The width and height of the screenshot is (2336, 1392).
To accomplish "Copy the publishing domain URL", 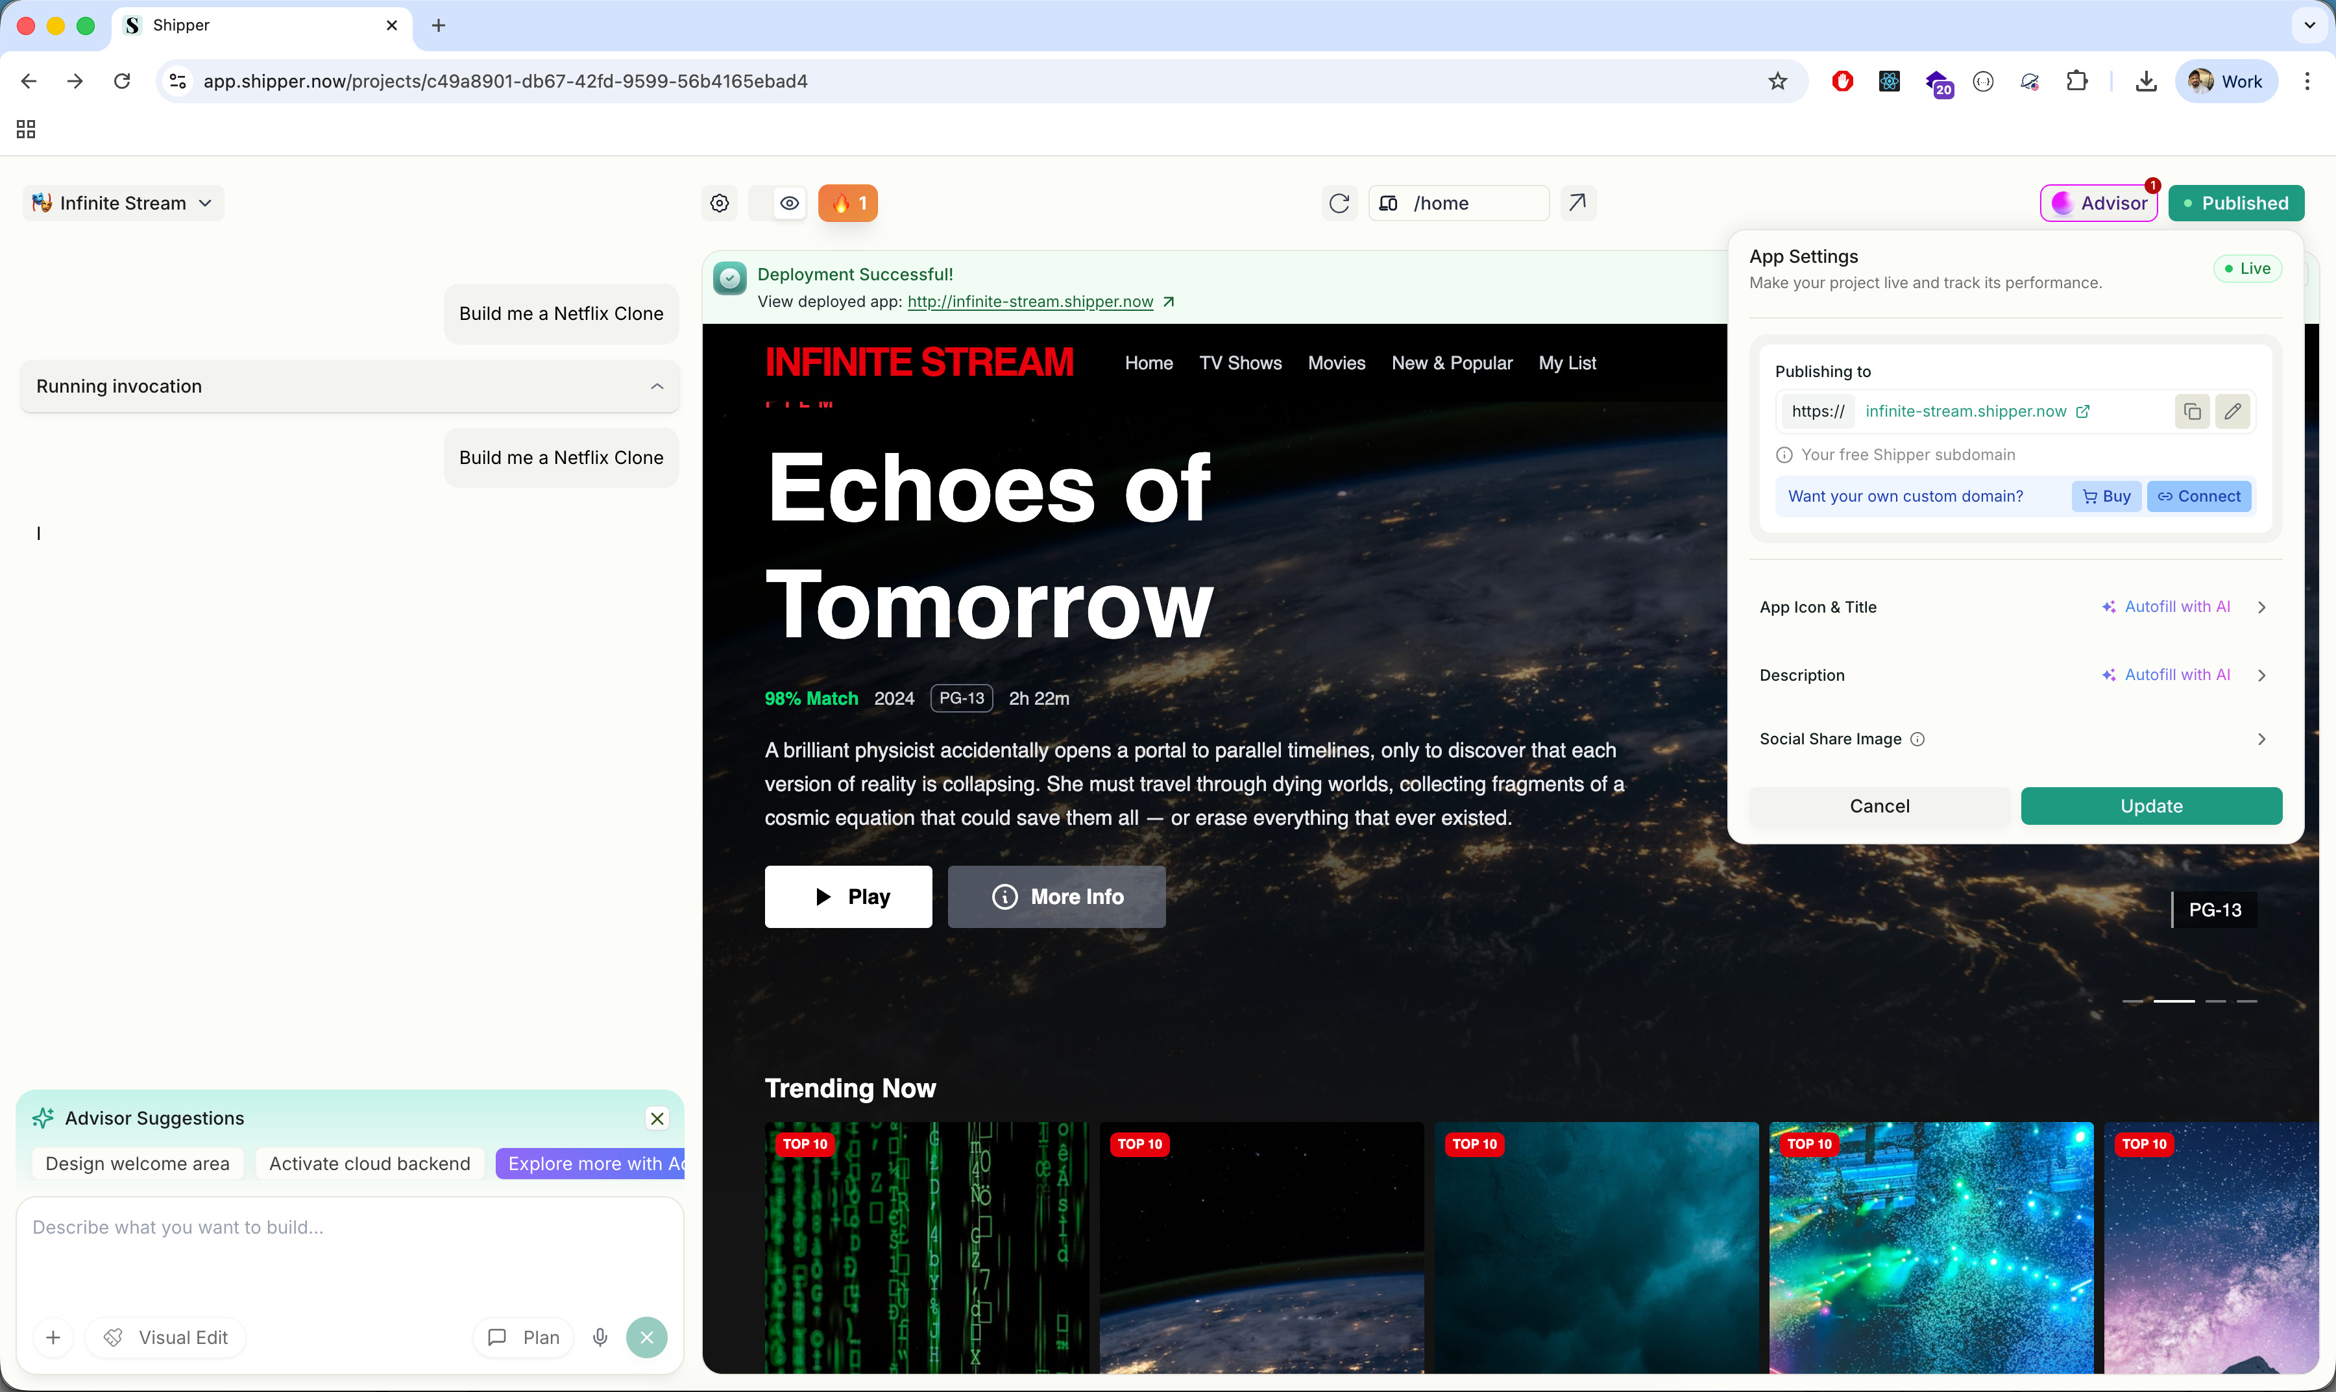I will click(2191, 412).
